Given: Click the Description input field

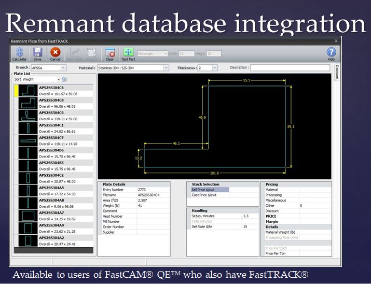Looking at the screenshot, I should click(290, 68).
